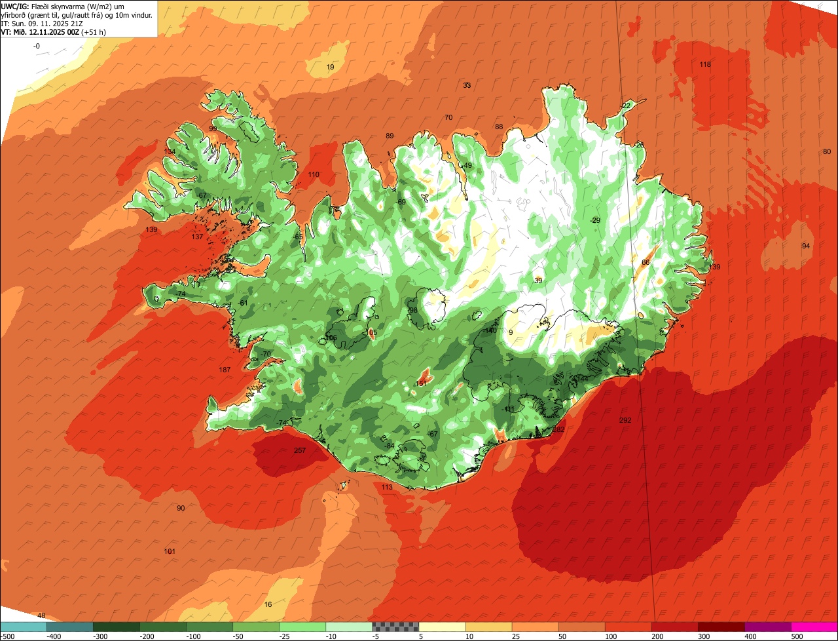
Task: Click the map value -49 in north Iceland
Action: coord(466,165)
